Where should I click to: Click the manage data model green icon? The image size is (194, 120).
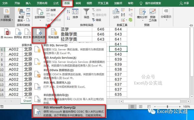[x=131, y=20]
